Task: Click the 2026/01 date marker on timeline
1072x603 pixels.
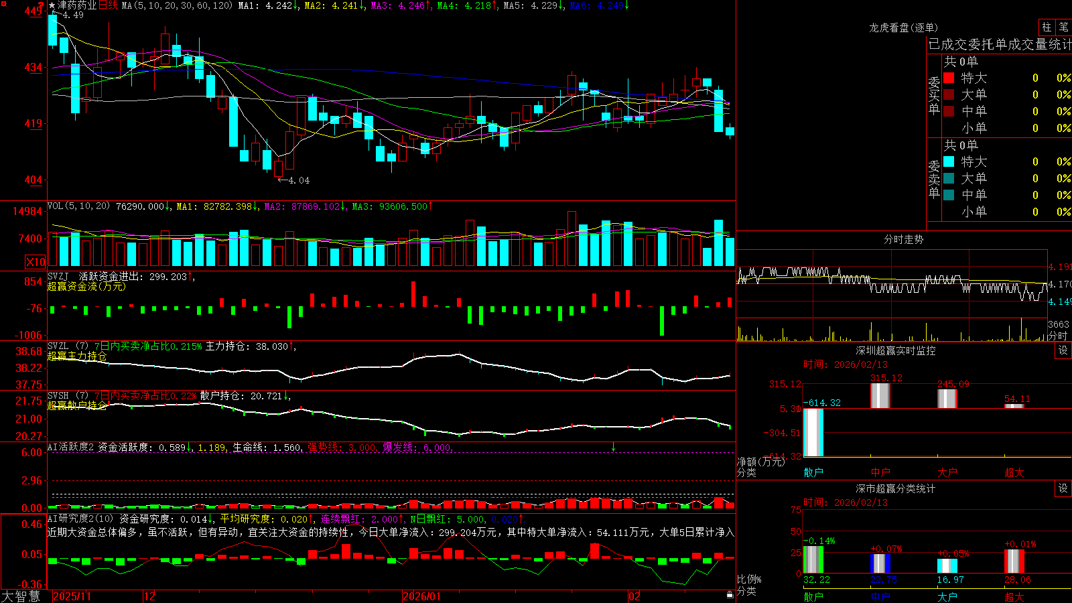Action: tap(422, 596)
